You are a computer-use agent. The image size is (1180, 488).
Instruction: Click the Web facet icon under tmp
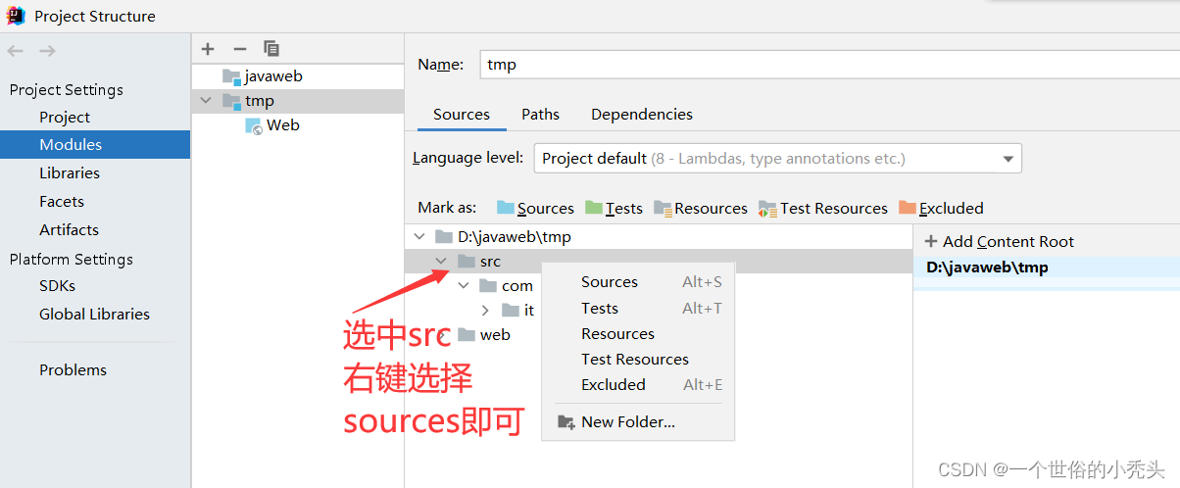coord(254,125)
